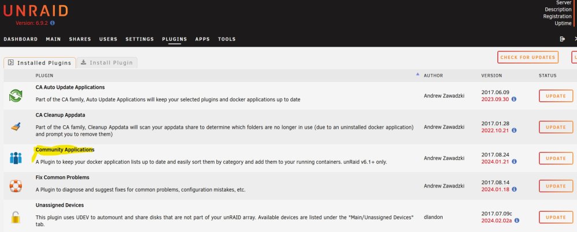
Task: Sort by the Status column header
Action: pos(548,76)
